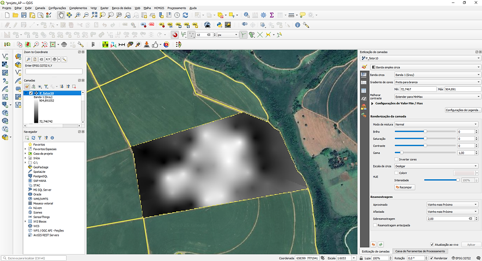Open the Aproximado resampling dropdown
The height and width of the screenshot is (261, 482).
452,205
